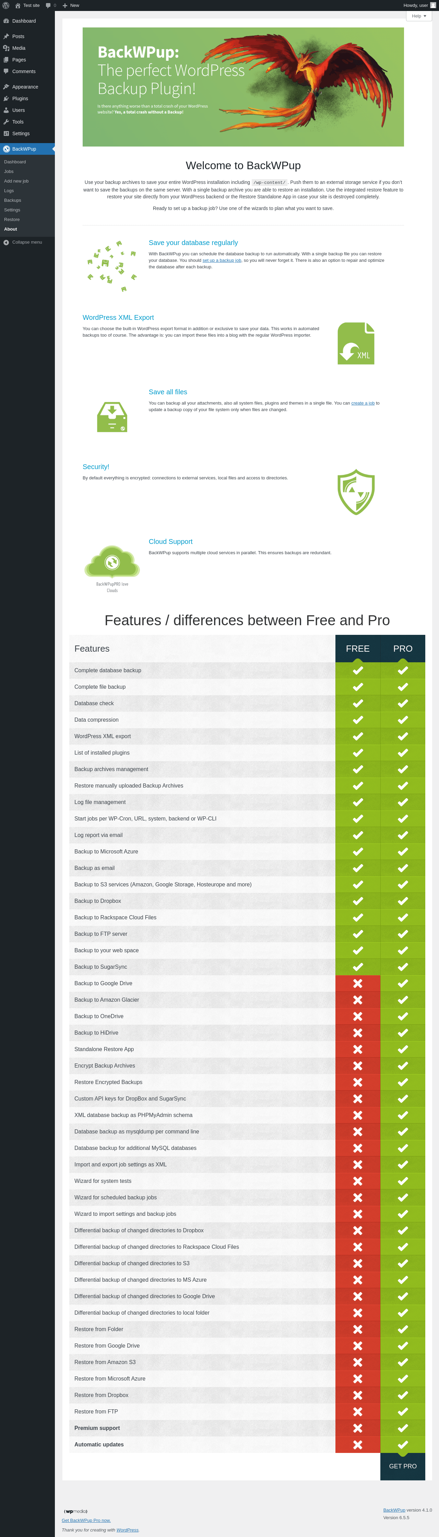Open the comments bubble icon in admin bar
Viewport: 439px width, 1537px height.
pos(48,5)
